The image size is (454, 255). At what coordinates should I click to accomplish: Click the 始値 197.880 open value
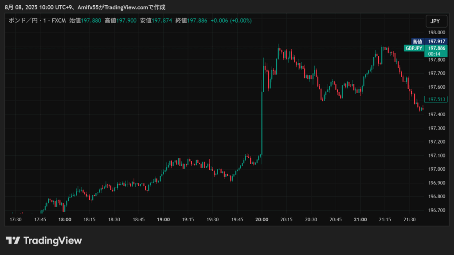[x=85, y=20]
